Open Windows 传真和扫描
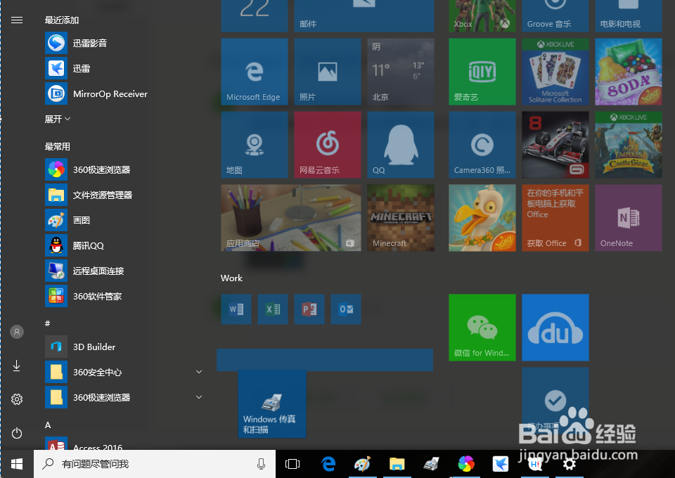Screen dimensions: 675x478 [x=271, y=403]
